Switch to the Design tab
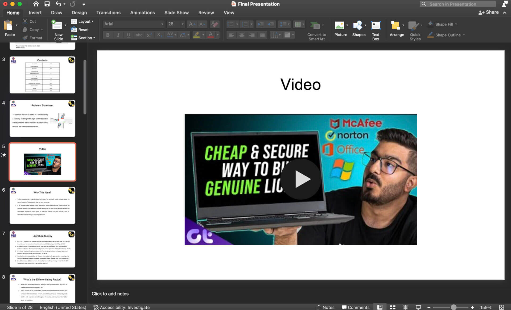Screen dimensions: 511x310 click(x=79, y=13)
